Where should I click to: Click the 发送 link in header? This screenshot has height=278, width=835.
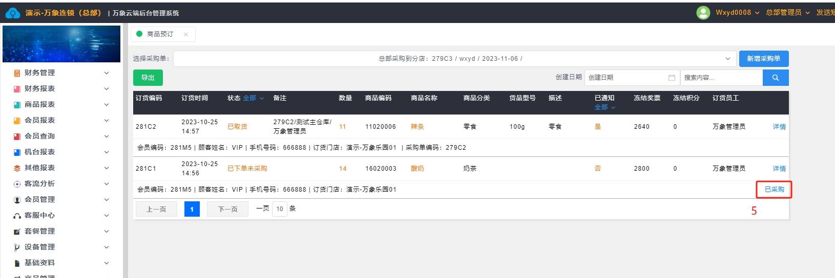825,13
